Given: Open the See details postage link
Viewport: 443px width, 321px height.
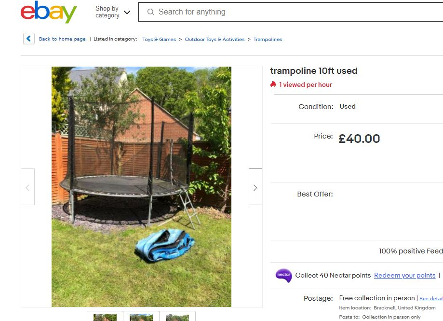Looking at the screenshot, I should click(x=431, y=298).
